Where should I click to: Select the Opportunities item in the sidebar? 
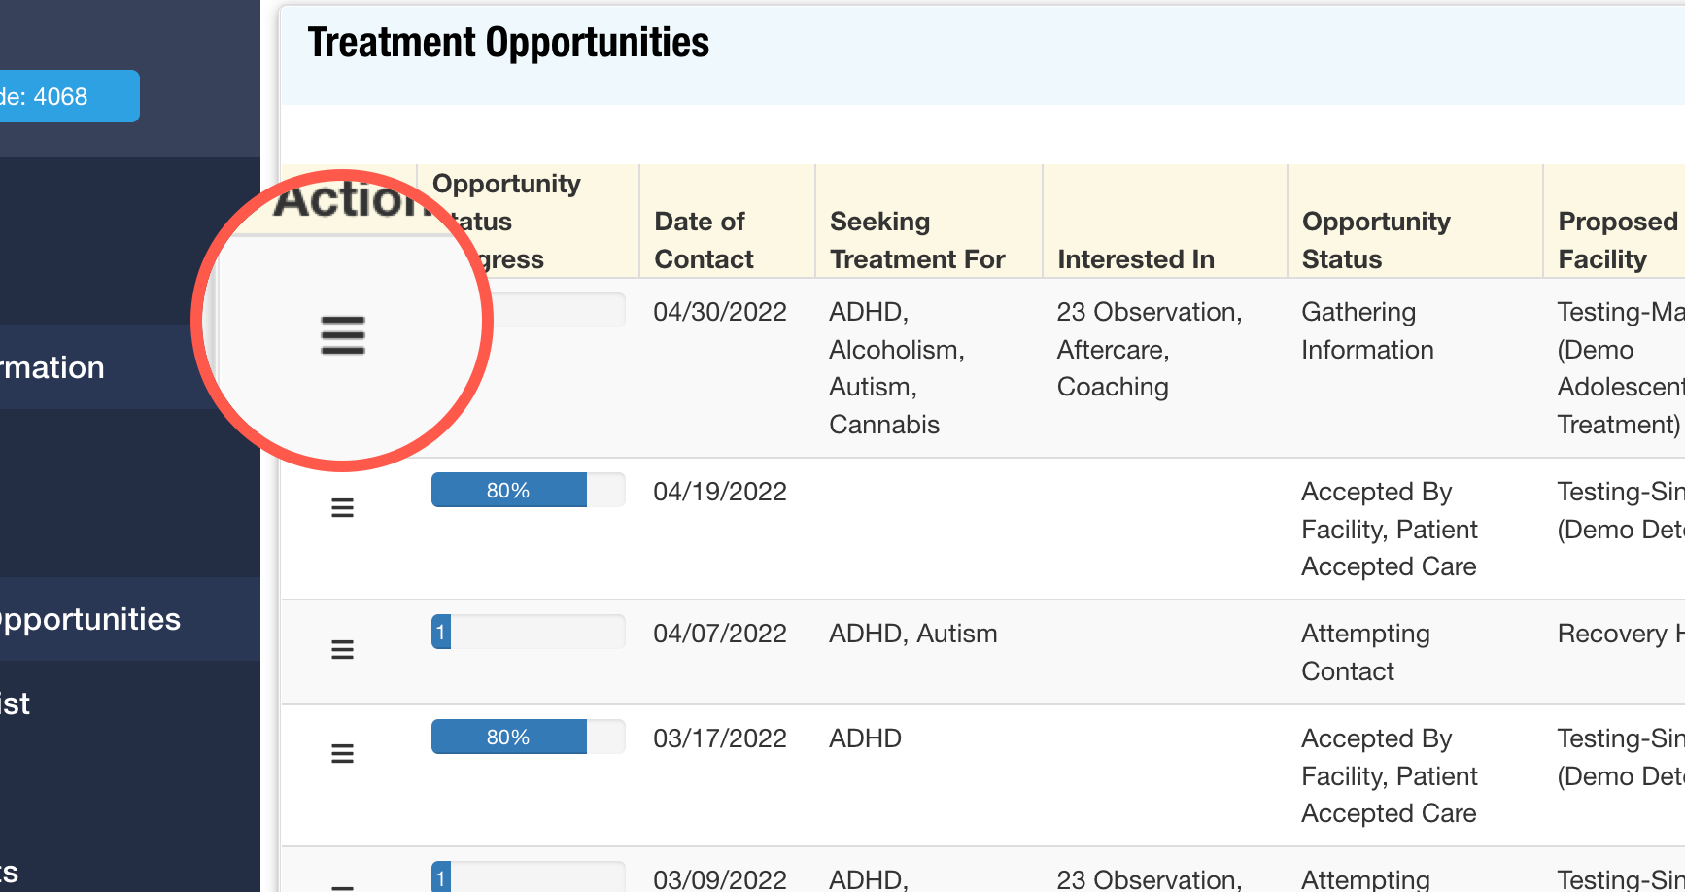(x=90, y=618)
